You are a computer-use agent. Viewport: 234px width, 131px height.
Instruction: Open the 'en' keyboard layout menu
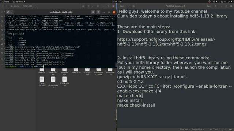click(215, 1)
